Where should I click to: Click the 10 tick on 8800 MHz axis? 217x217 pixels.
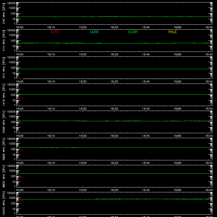tap(14, 182)
